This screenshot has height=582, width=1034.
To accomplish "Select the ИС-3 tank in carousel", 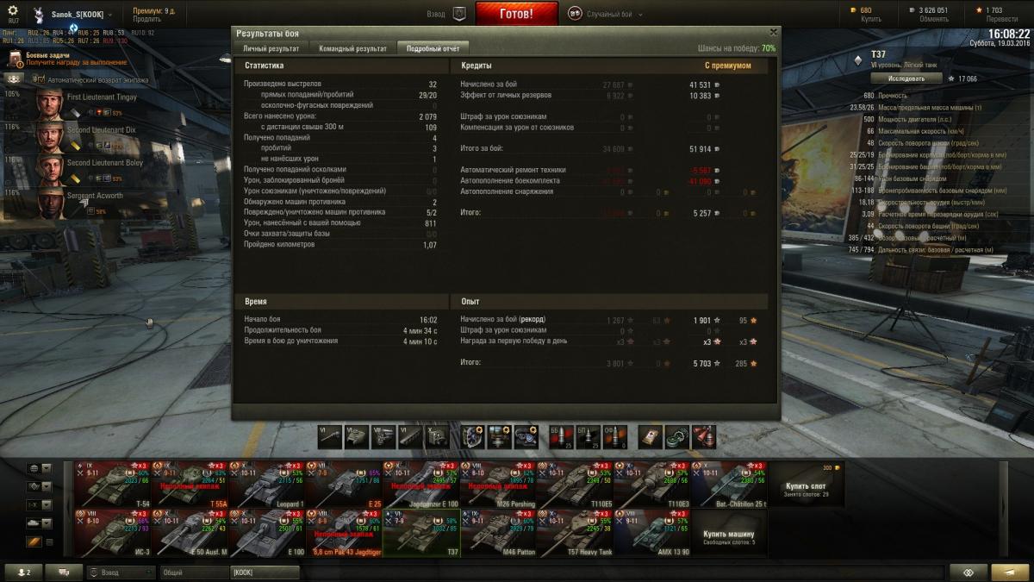I will [112, 533].
